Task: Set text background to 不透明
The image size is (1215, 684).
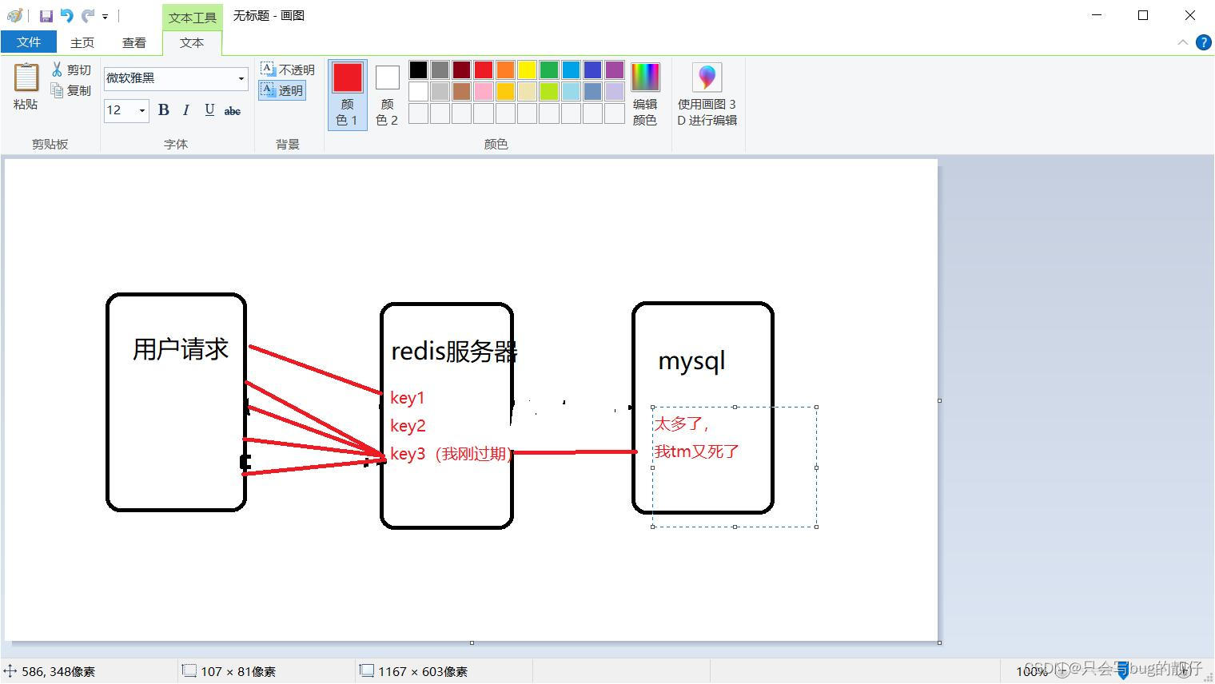Action: 287,70
